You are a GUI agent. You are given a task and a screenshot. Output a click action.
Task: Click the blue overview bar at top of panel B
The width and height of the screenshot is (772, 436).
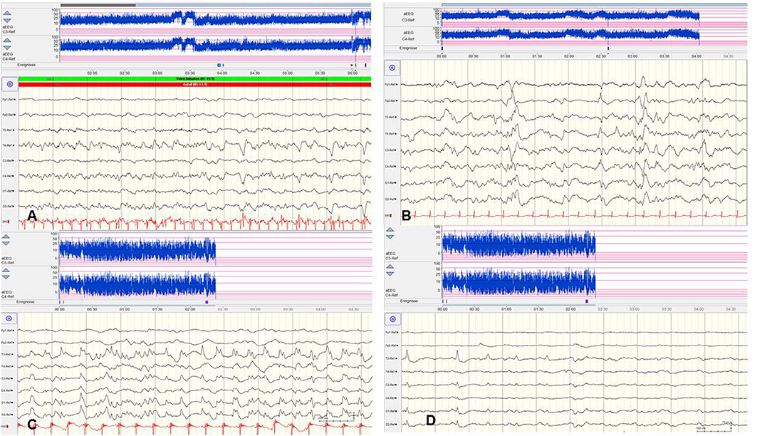click(x=594, y=4)
